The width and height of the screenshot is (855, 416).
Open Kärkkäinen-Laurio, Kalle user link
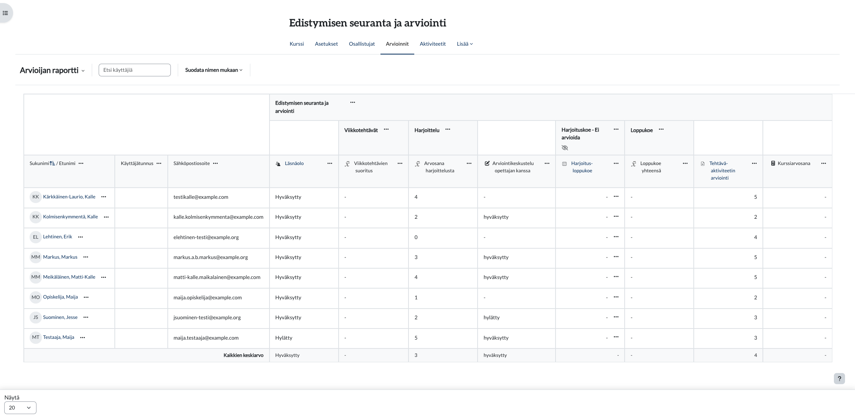point(69,197)
